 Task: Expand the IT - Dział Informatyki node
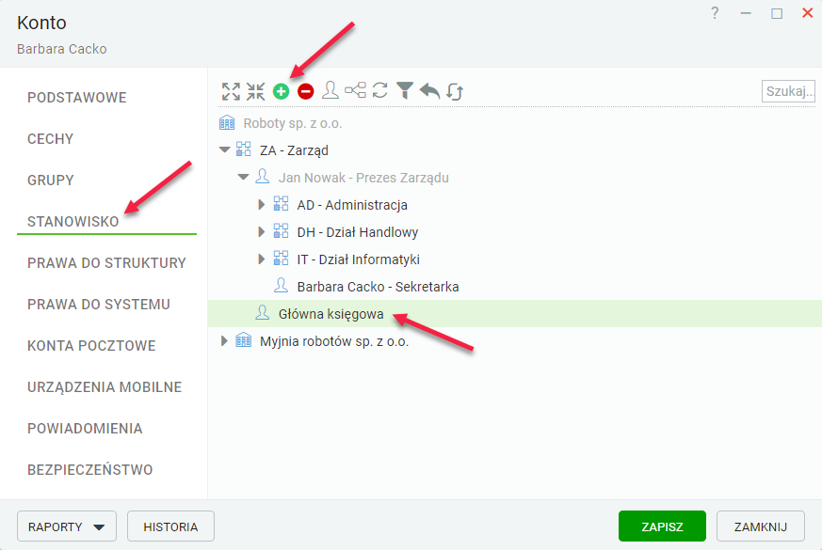(261, 259)
